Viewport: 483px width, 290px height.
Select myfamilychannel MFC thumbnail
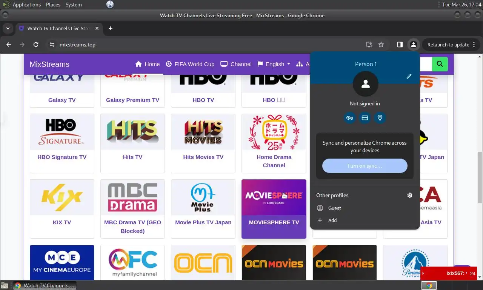pyautogui.click(x=132, y=263)
